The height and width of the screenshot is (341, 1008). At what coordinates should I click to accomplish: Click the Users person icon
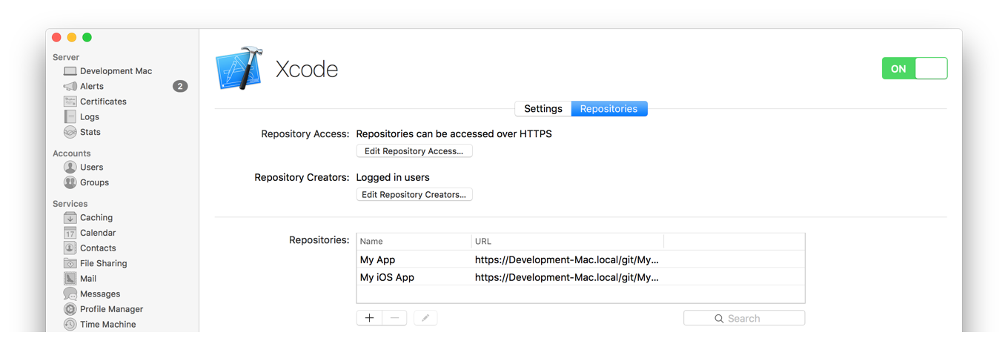click(70, 168)
